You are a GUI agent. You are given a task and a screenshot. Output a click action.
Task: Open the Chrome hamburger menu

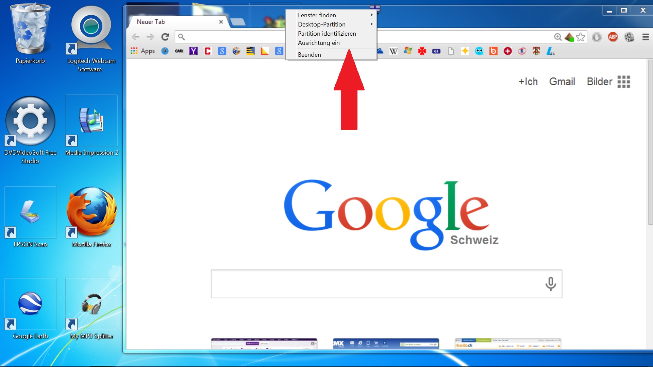click(646, 37)
